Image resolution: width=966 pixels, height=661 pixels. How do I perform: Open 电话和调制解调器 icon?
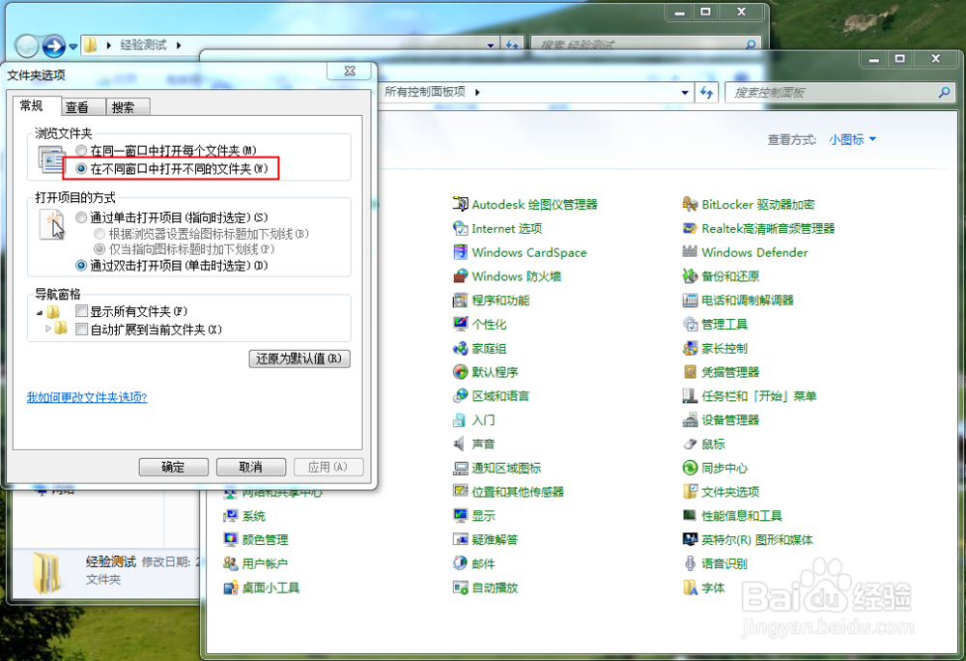(x=690, y=300)
